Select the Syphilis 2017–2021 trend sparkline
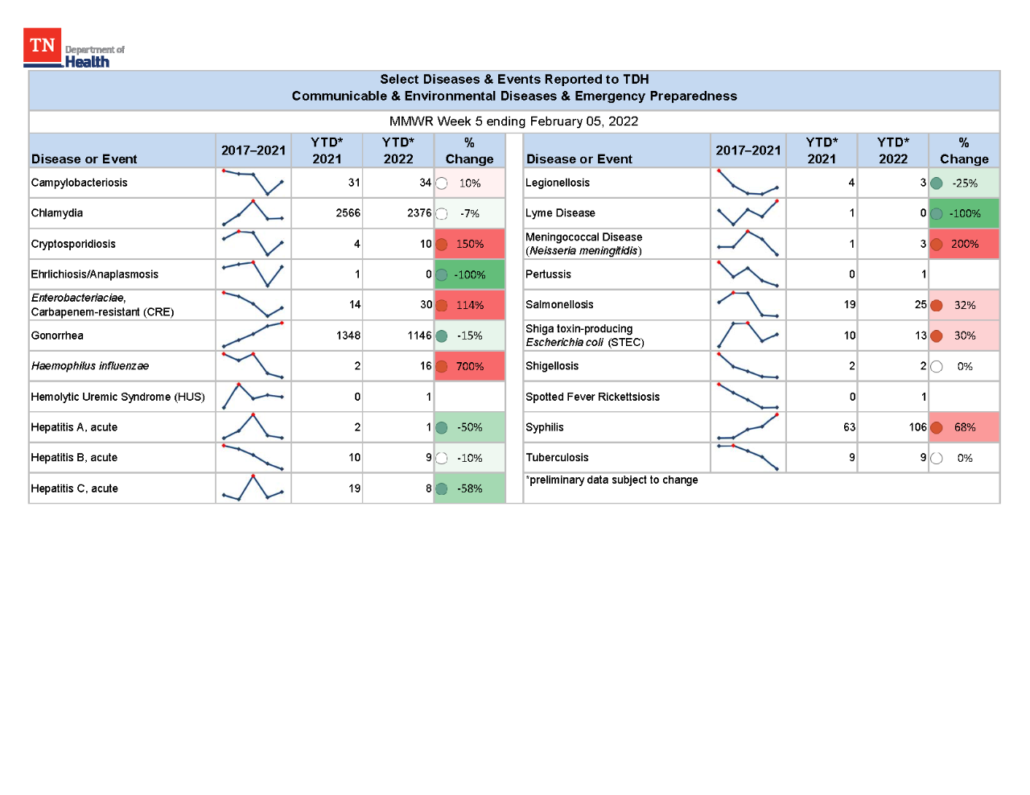The width and height of the screenshot is (1030, 795). 748,426
